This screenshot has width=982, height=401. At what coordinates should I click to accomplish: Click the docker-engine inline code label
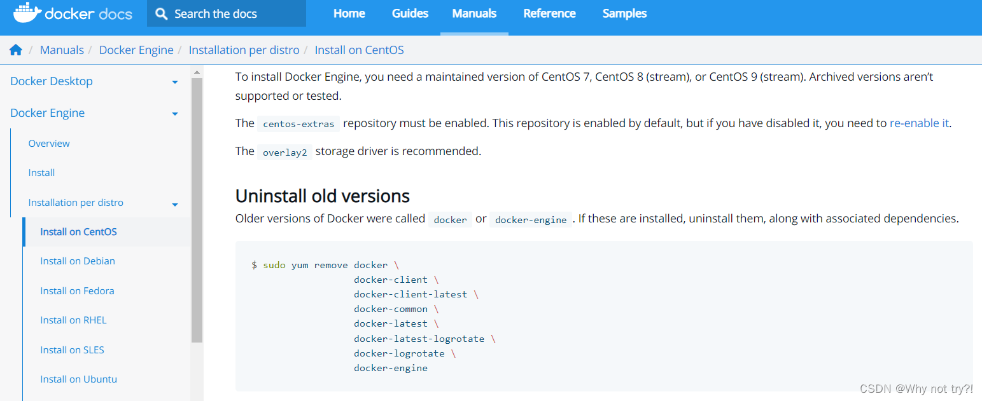pyautogui.click(x=531, y=219)
